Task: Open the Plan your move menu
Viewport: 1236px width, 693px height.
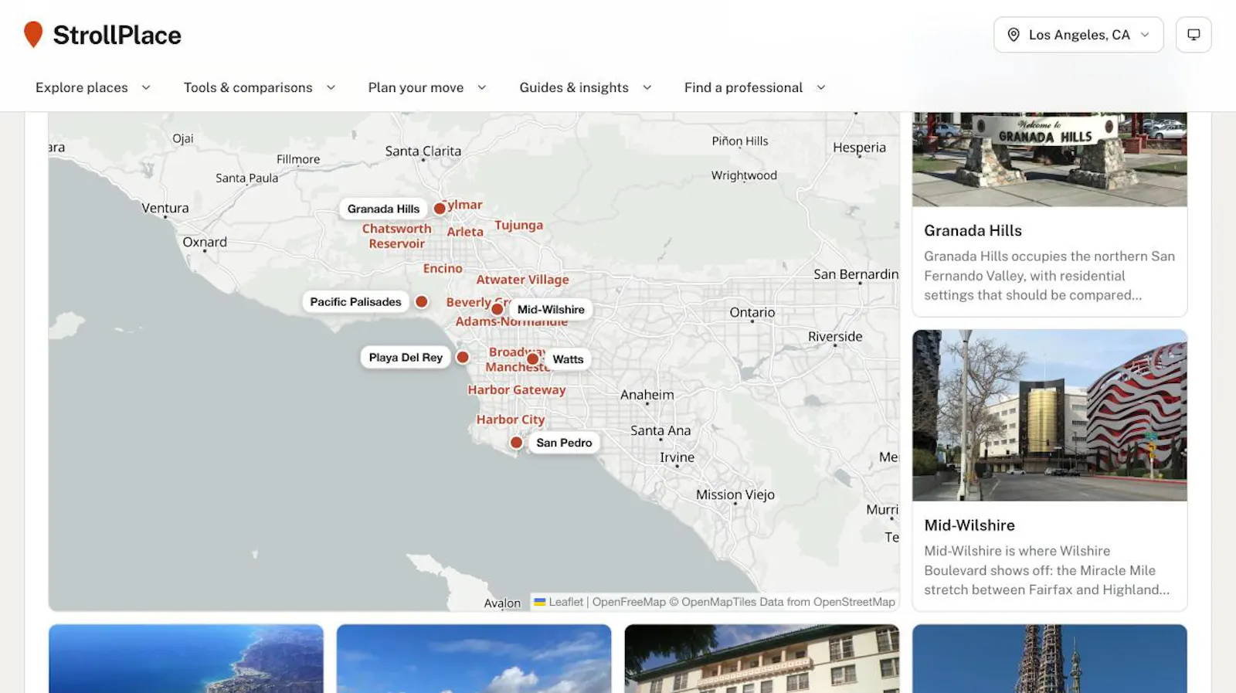Action: coord(428,87)
